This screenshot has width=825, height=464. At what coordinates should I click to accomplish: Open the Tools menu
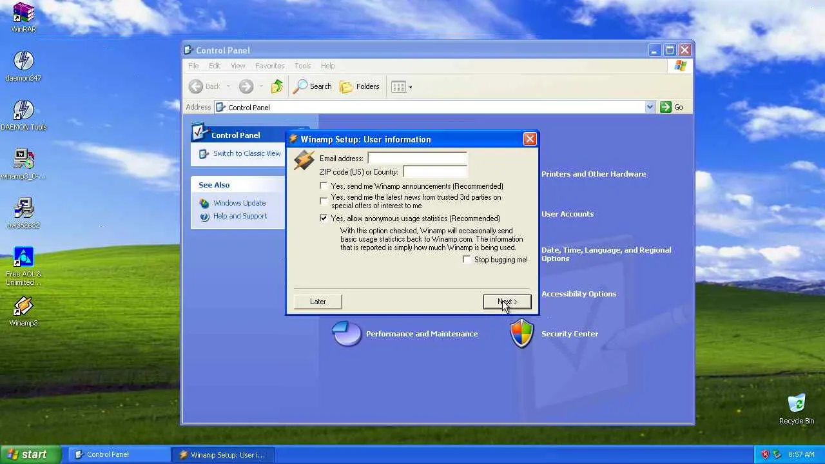click(302, 66)
